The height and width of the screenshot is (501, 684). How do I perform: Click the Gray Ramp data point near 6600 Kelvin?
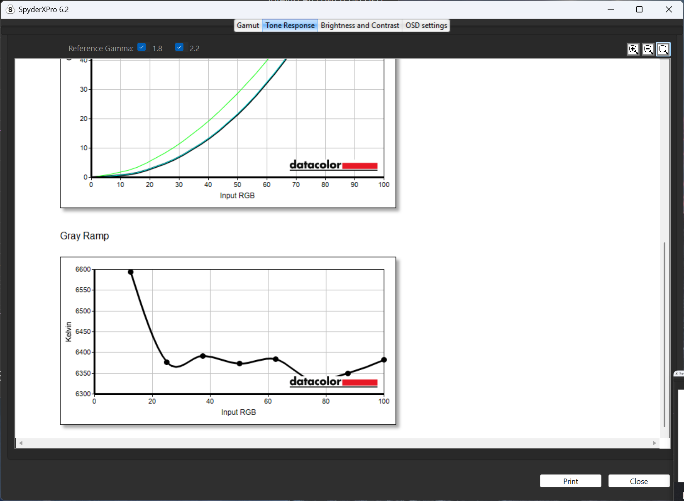point(130,272)
